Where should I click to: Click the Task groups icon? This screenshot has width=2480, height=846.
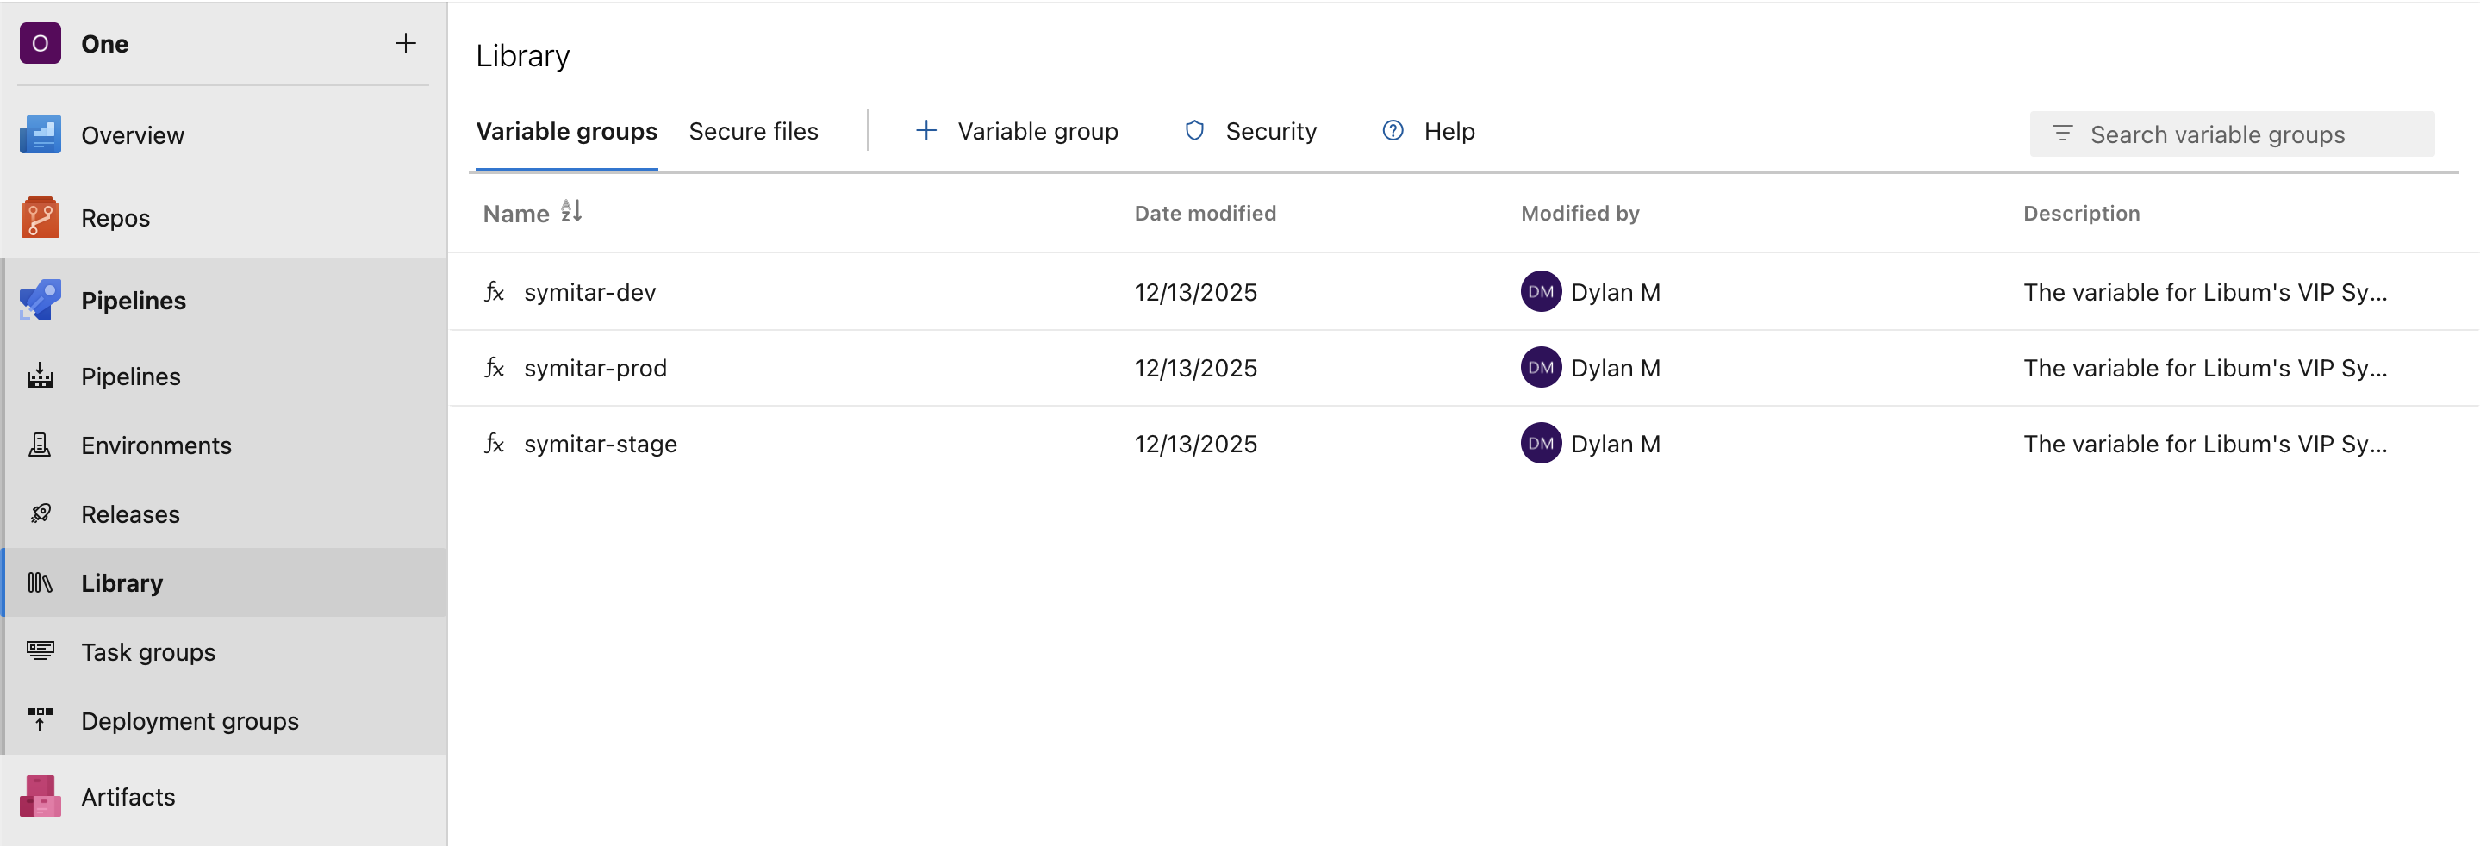click(41, 650)
